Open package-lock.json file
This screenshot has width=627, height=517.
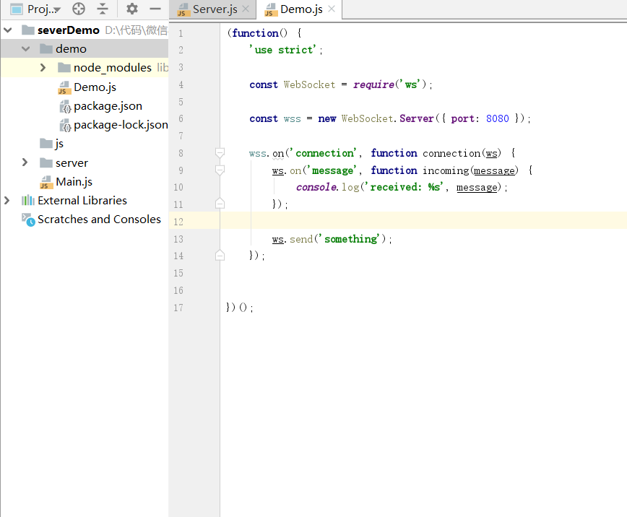pyautogui.click(x=121, y=125)
